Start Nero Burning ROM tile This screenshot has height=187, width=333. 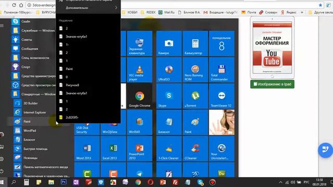[195, 70]
